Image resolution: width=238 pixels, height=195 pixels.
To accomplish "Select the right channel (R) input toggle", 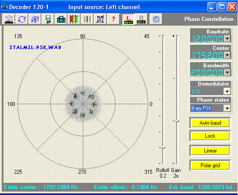I will click(x=141, y=19).
